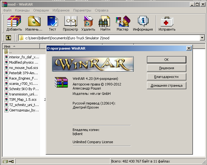Launch the Мастер (Wizard) toolbar icon

123,23
